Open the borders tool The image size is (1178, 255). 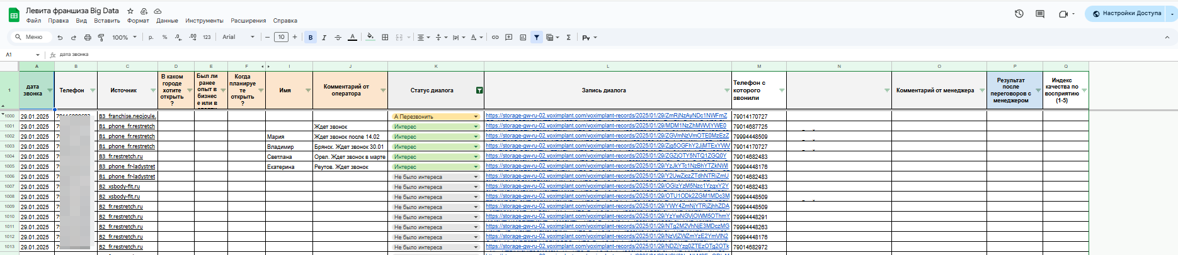pos(385,38)
